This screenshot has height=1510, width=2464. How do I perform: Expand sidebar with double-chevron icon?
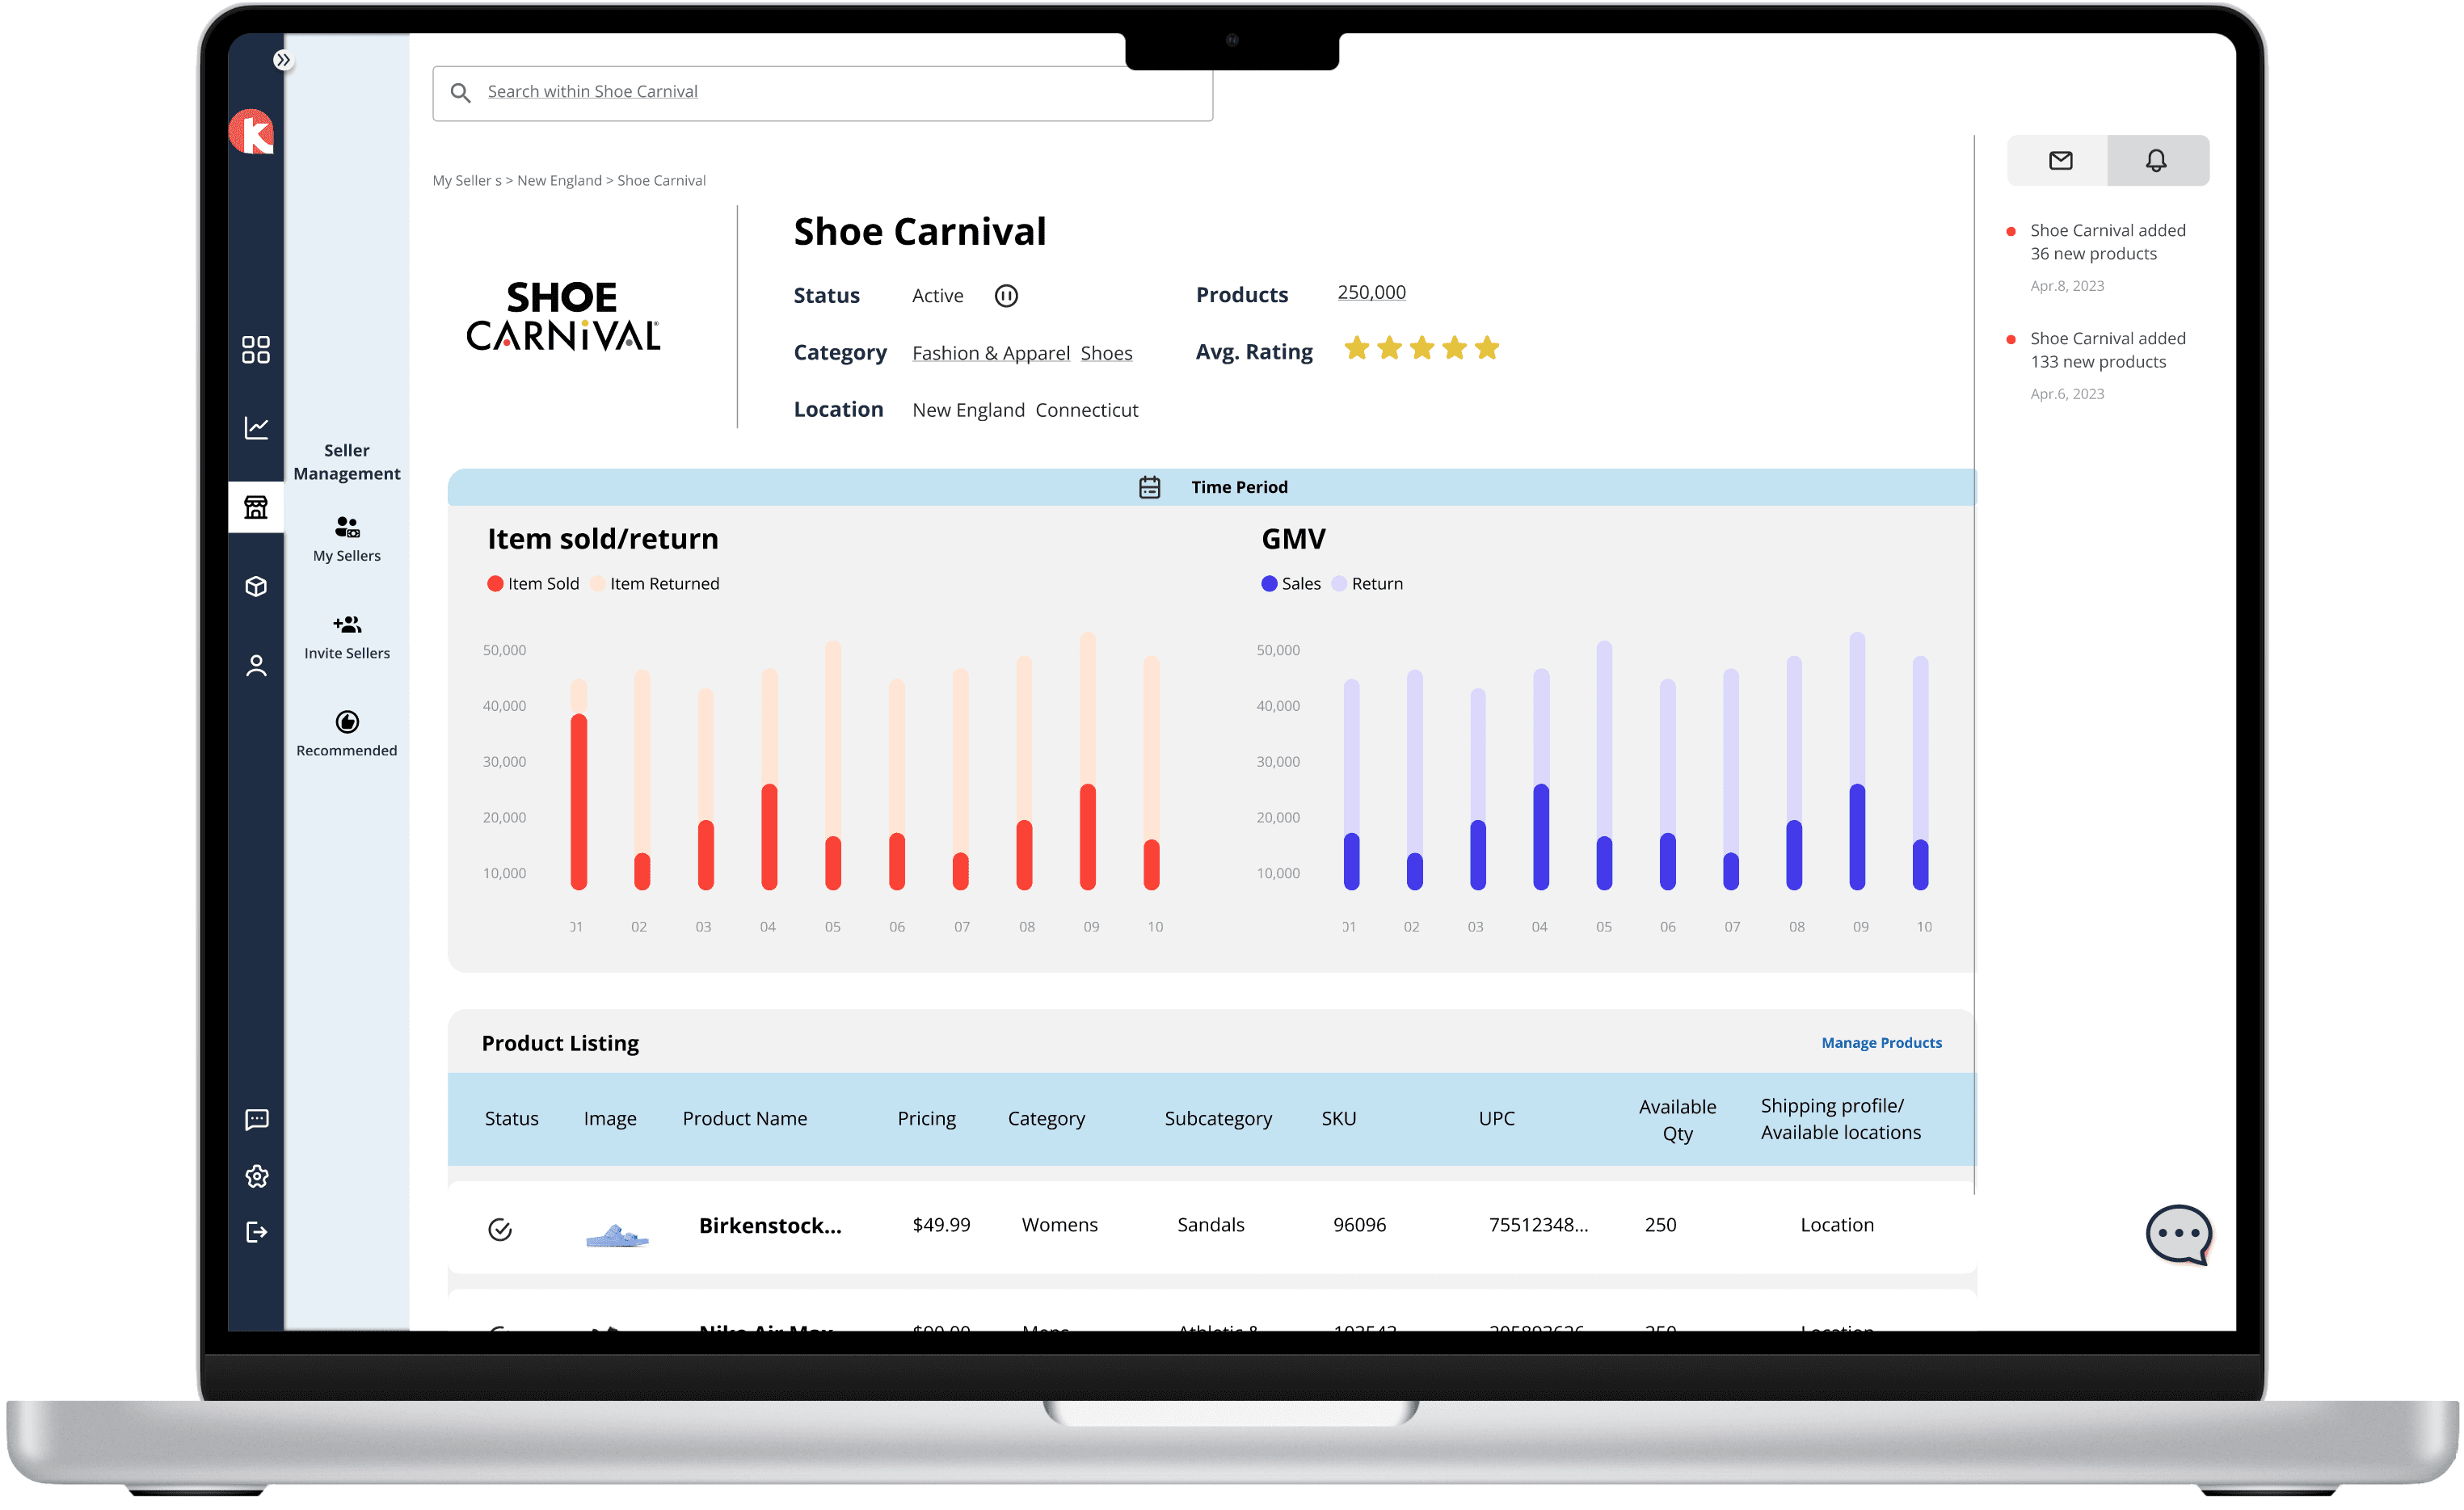(283, 60)
